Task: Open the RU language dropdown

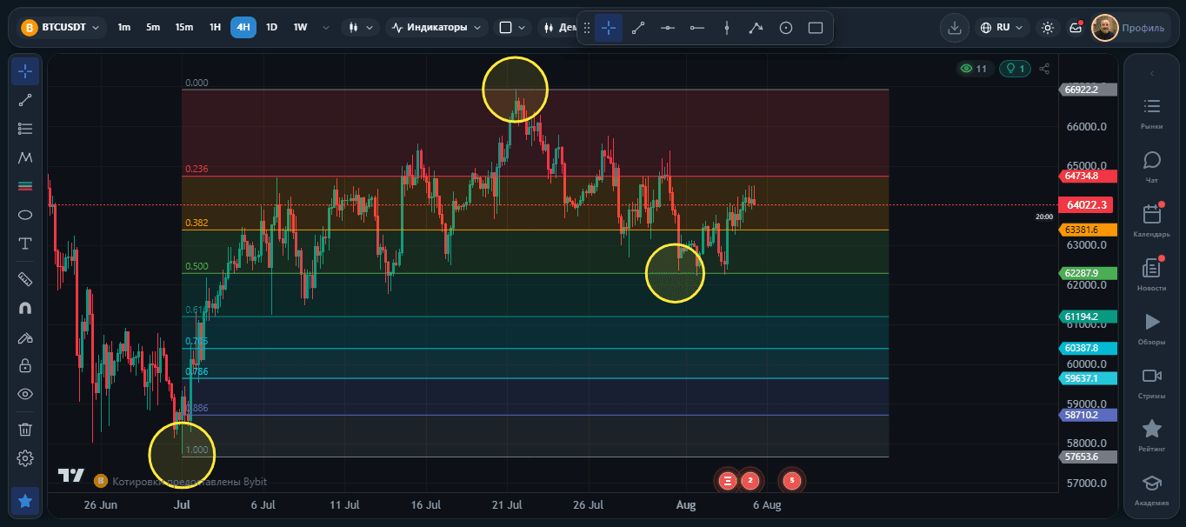Action: [x=1003, y=28]
